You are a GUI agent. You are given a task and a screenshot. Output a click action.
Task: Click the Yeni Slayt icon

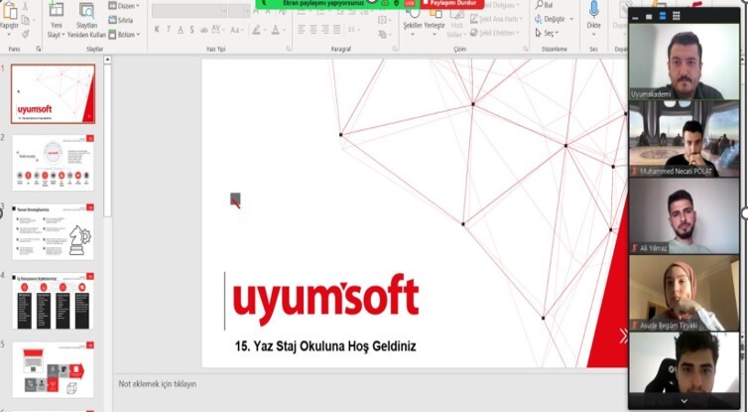click(x=57, y=9)
